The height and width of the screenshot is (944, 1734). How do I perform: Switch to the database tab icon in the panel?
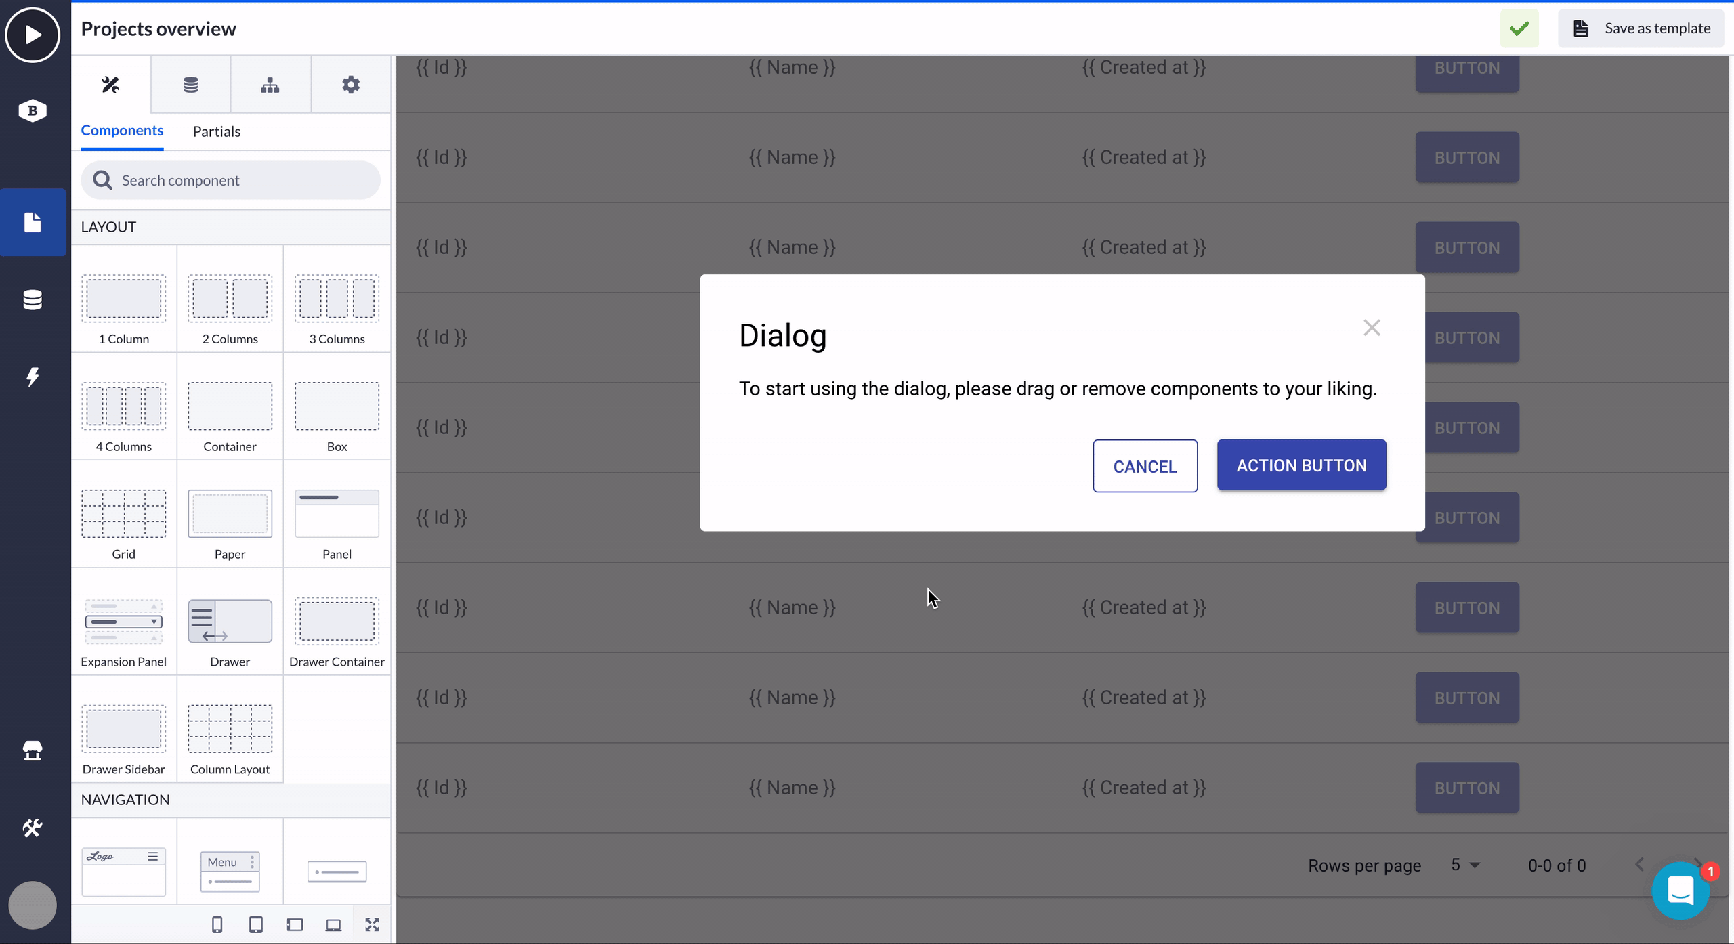click(x=191, y=85)
